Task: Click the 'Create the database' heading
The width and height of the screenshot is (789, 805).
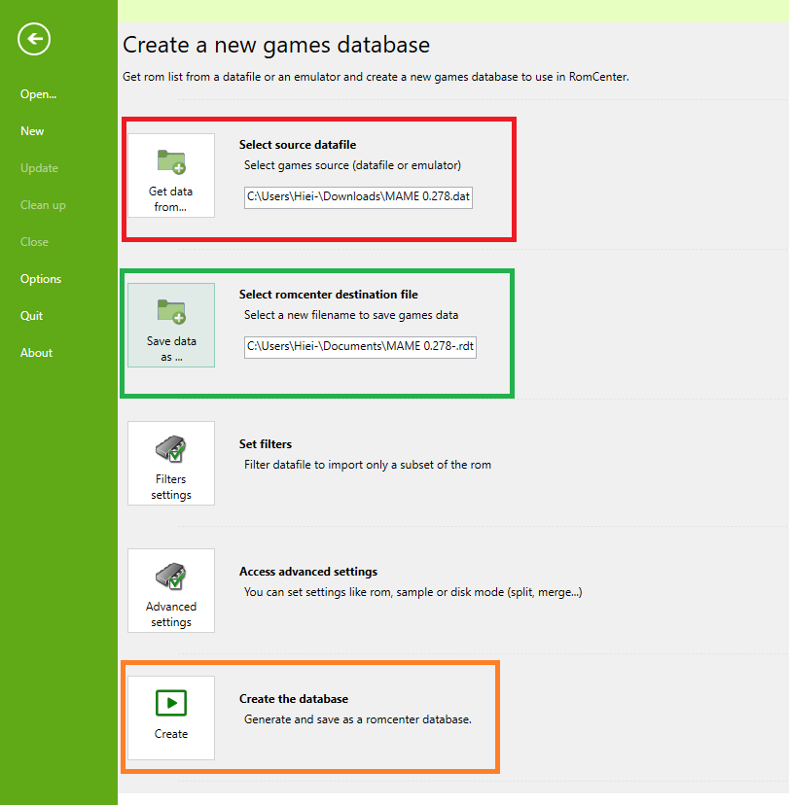Action: (294, 699)
